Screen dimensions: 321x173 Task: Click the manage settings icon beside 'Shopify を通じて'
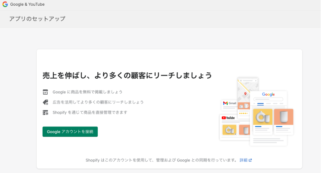point(45,112)
